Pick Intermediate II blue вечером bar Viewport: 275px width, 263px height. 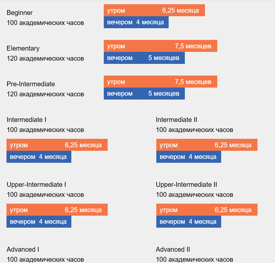188,157
